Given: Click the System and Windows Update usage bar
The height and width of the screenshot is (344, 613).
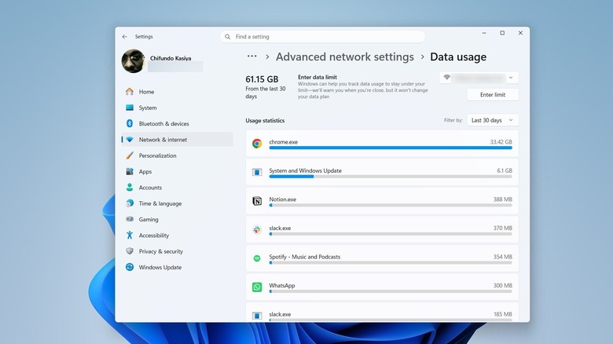Looking at the screenshot, I should 391,177.
